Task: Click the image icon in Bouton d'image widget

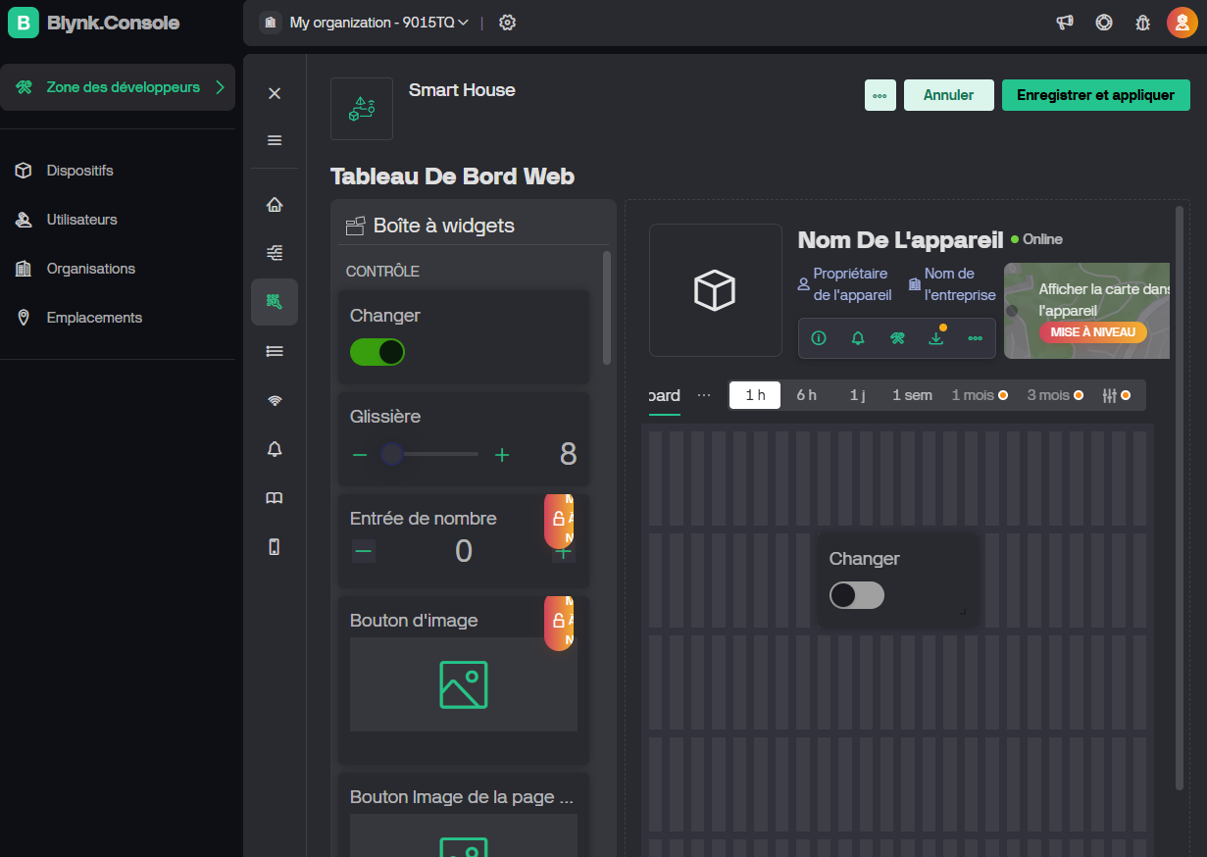Action: tap(464, 684)
